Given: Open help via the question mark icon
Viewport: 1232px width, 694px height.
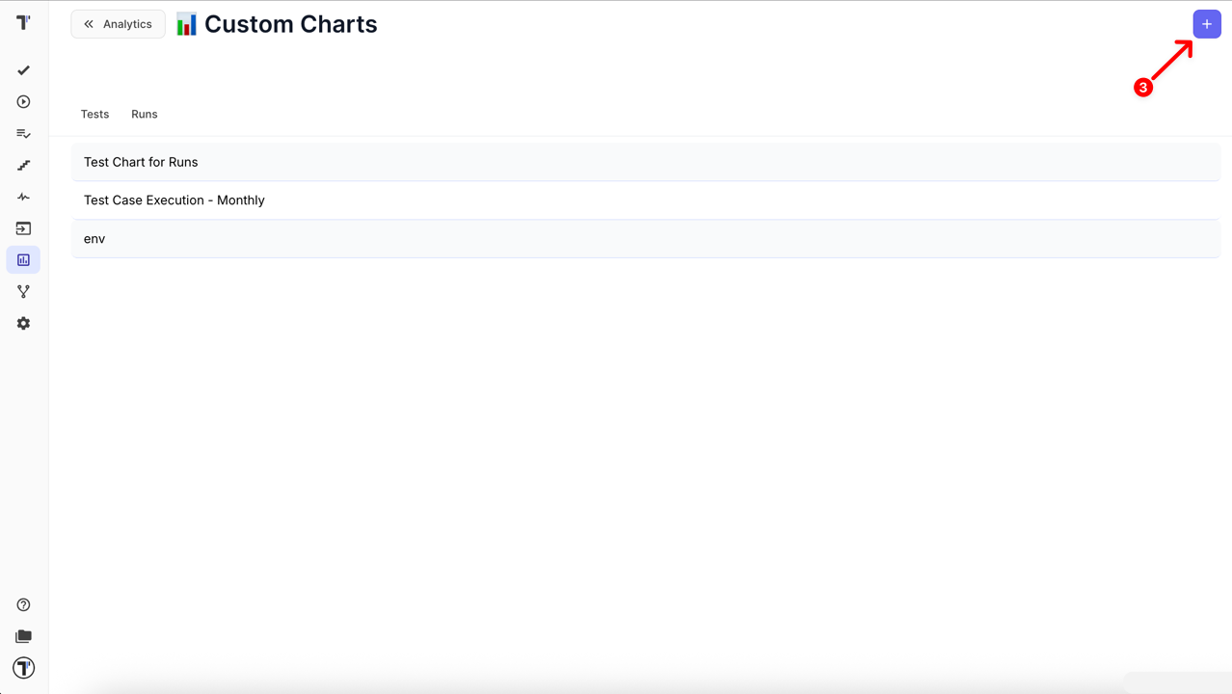Looking at the screenshot, I should coord(23,605).
